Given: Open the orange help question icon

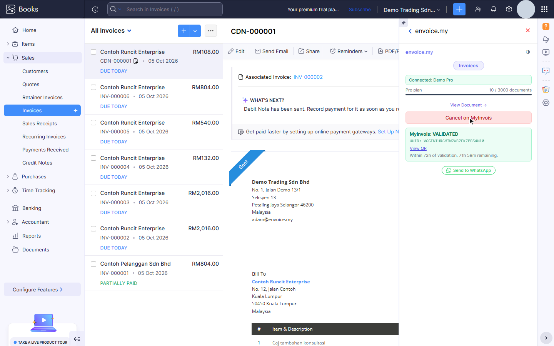Looking at the screenshot, I should click(546, 26).
